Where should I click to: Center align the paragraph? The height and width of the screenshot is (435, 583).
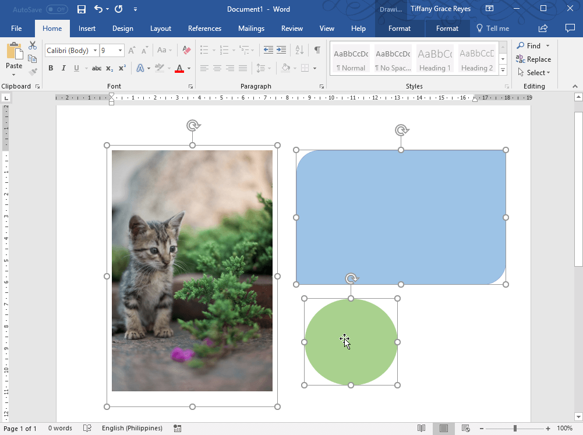click(217, 68)
